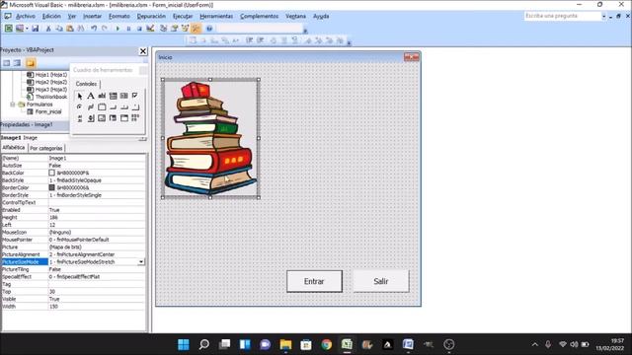Open the Herramientas menu
Image resolution: width=632 pixels, height=355 pixels.
[x=216, y=16]
